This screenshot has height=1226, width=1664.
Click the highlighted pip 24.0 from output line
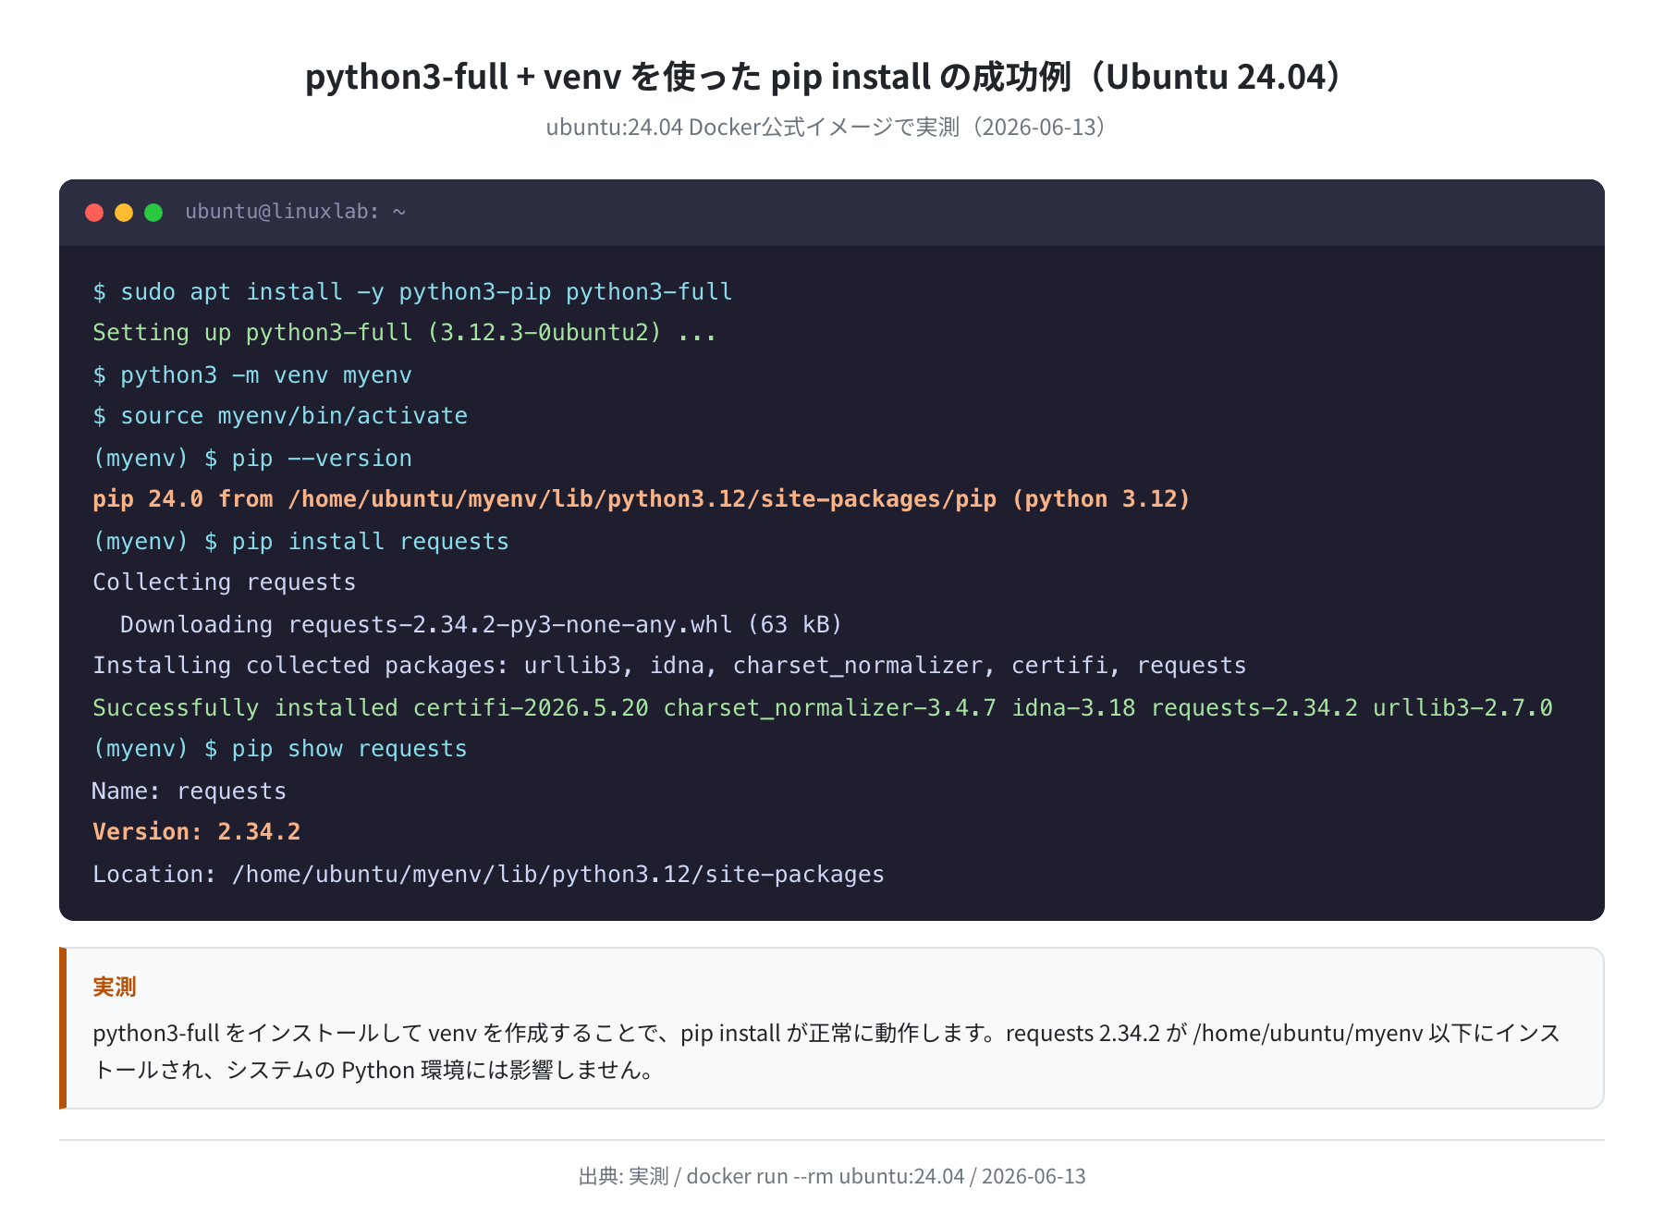tap(642, 499)
